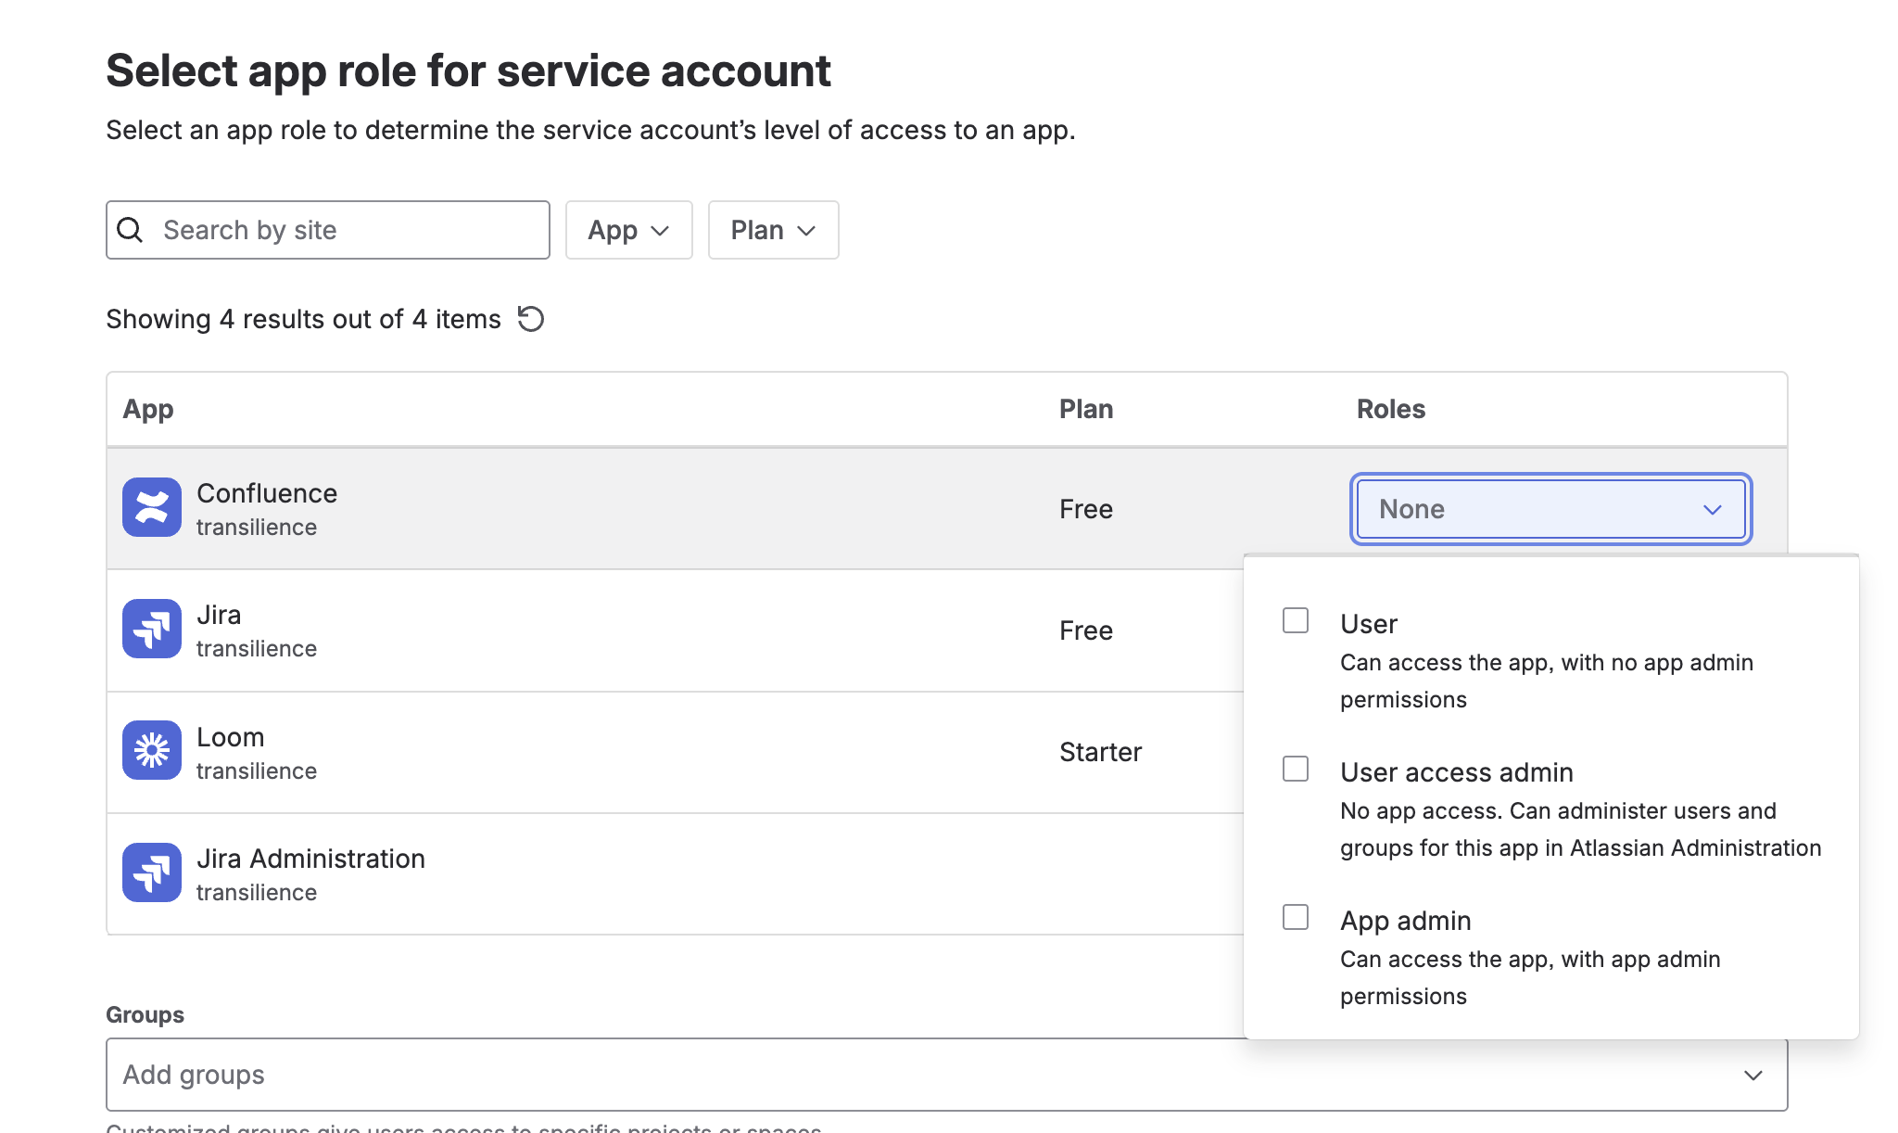Tick the App admin checkbox
The image size is (1898, 1133).
point(1295,917)
